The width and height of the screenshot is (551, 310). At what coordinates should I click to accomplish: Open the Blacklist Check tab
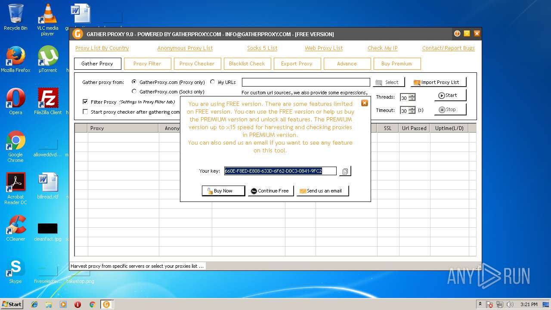tap(247, 64)
